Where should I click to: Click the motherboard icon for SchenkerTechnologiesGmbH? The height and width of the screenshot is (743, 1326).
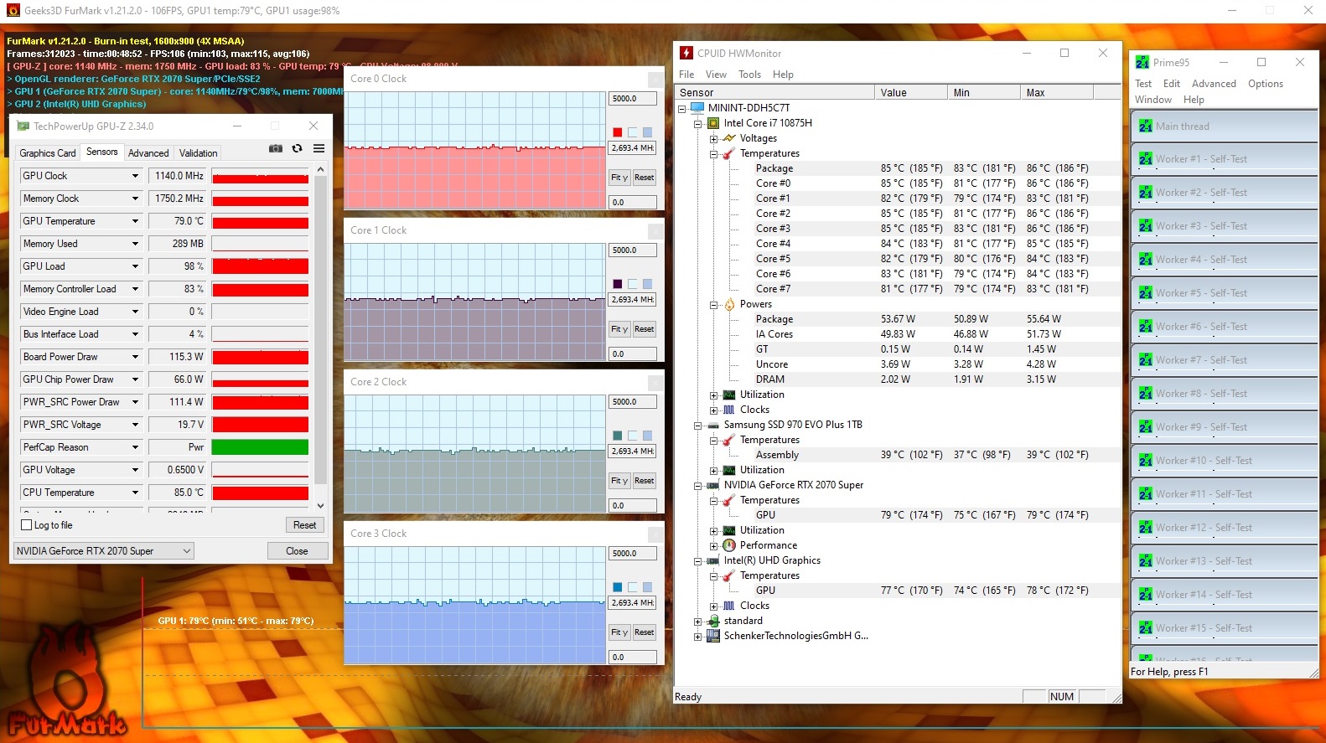coord(713,636)
